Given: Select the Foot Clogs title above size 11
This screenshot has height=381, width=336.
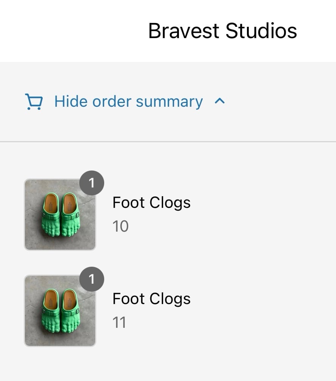Looking at the screenshot, I should tap(151, 299).
